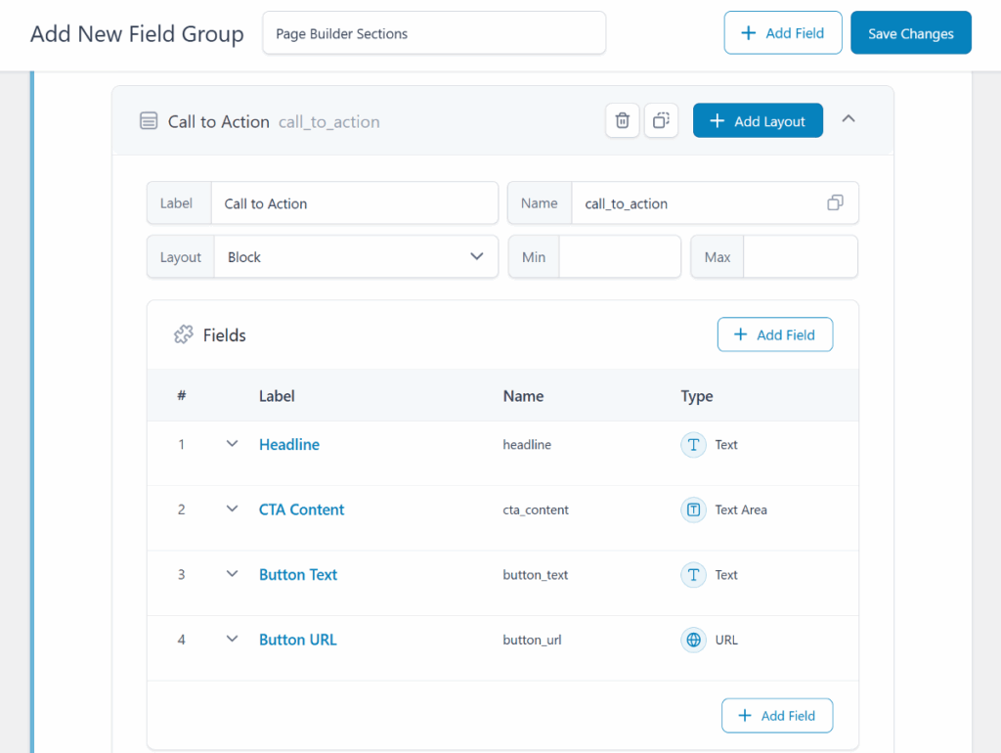Collapse the Call to Action layout panel
Image resolution: width=1001 pixels, height=753 pixels.
[x=849, y=119]
